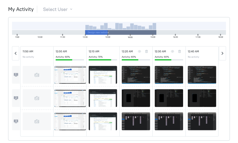Click the 12:10 AM time label
Image resolution: width=238 pixels, height=143 pixels.
[x=94, y=51]
